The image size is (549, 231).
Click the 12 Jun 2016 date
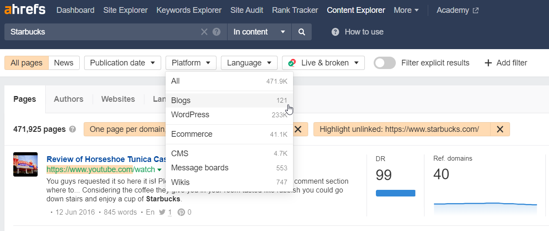point(75,212)
